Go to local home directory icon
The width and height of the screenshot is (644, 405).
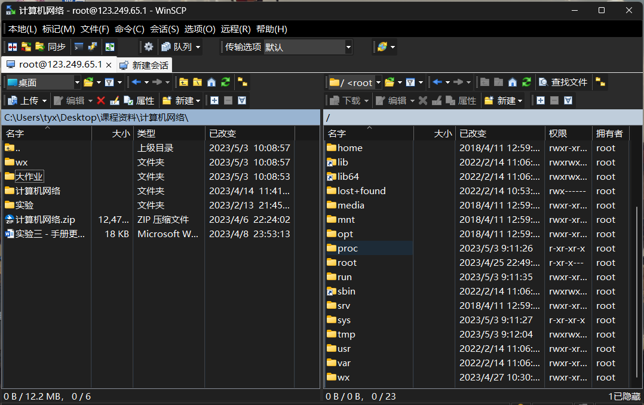211,82
